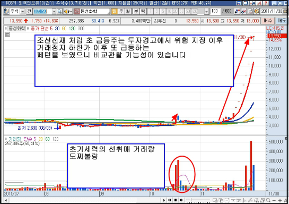Click the left scroll arrow at chart bottom
The width and height of the screenshot is (289, 204).
[x=6, y=200]
